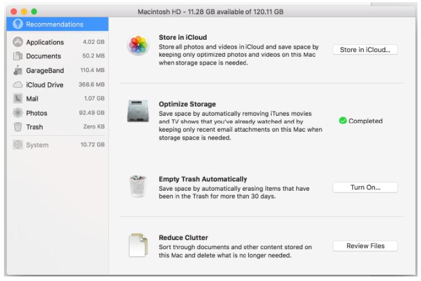Click the full trash can icon
The width and height of the screenshot is (421, 281).
coord(138,186)
